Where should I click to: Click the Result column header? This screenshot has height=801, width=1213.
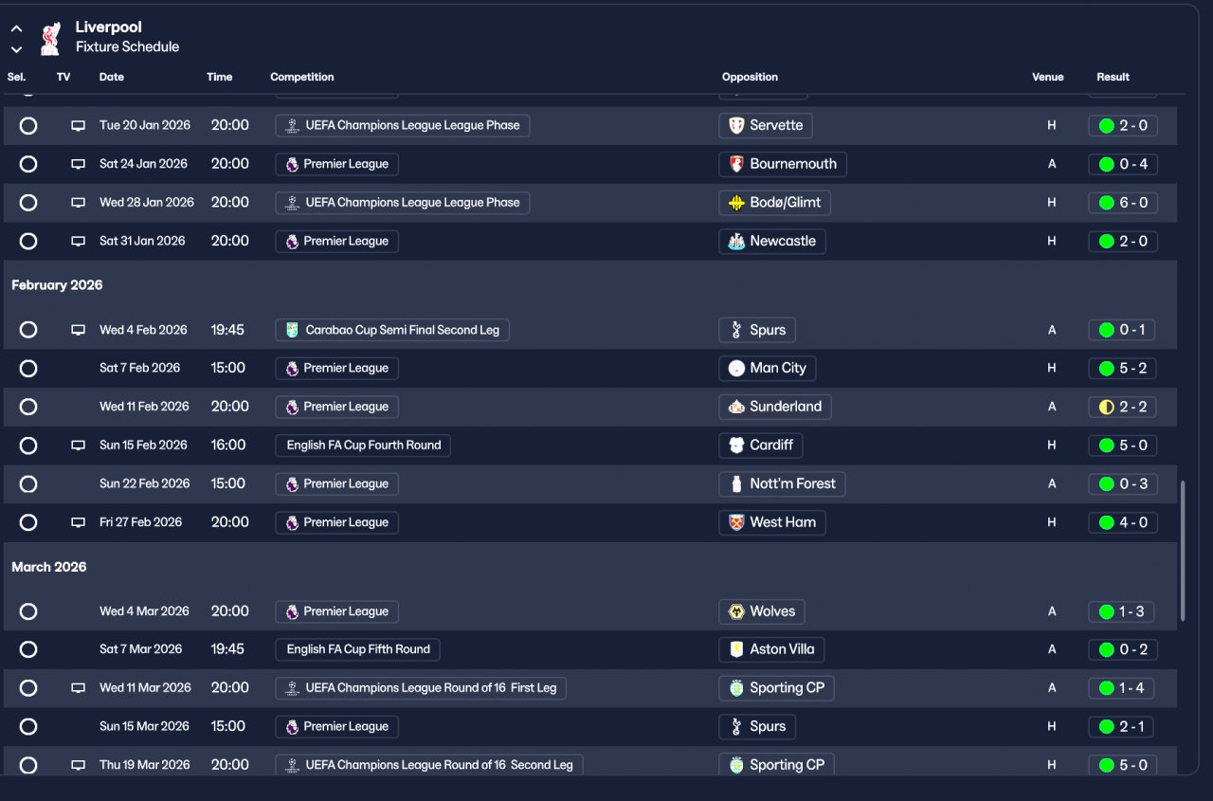point(1113,77)
